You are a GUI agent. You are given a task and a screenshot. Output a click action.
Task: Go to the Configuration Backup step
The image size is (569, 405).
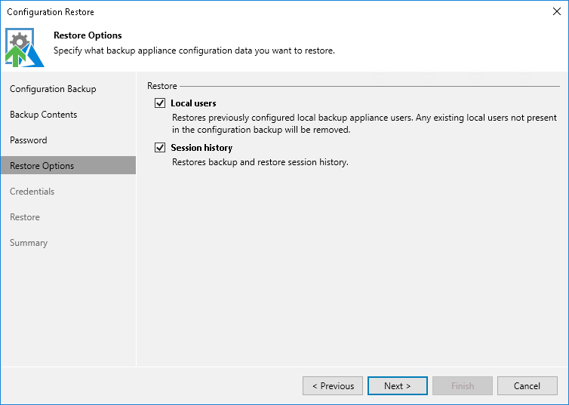pos(53,89)
